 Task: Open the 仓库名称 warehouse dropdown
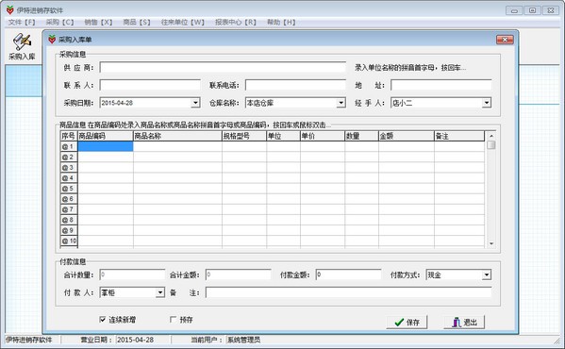[x=341, y=103]
